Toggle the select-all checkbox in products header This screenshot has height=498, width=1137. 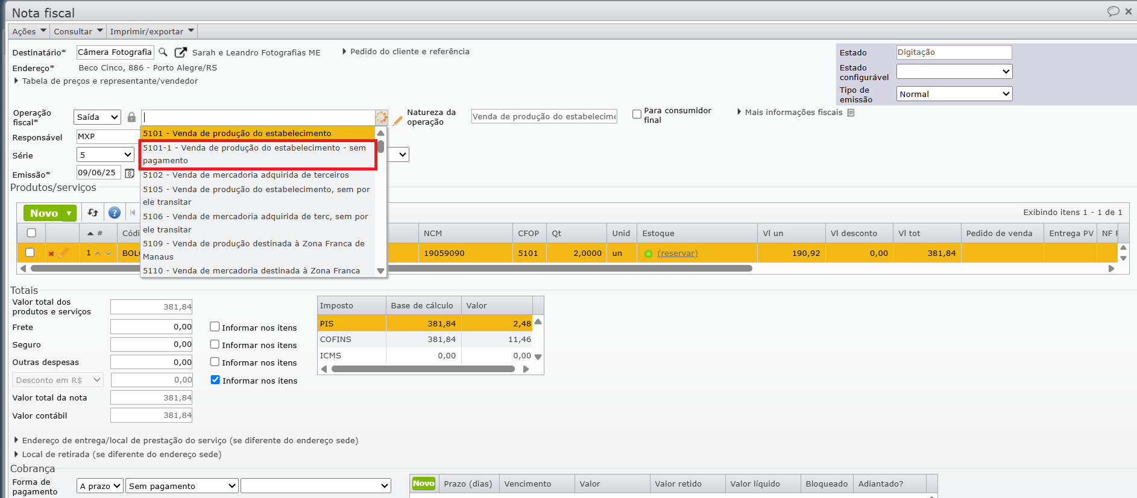point(31,232)
